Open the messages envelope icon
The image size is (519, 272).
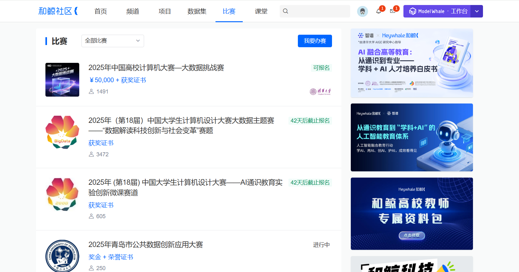(392, 11)
